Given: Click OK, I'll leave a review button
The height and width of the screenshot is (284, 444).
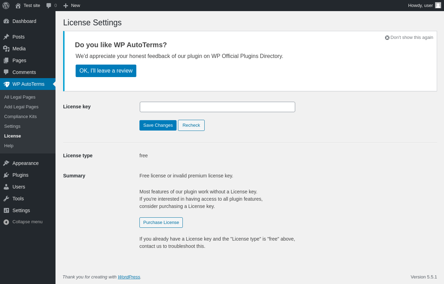Looking at the screenshot, I should pyautogui.click(x=106, y=71).
